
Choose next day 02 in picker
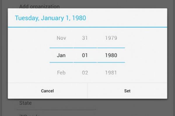click(x=85, y=73)
